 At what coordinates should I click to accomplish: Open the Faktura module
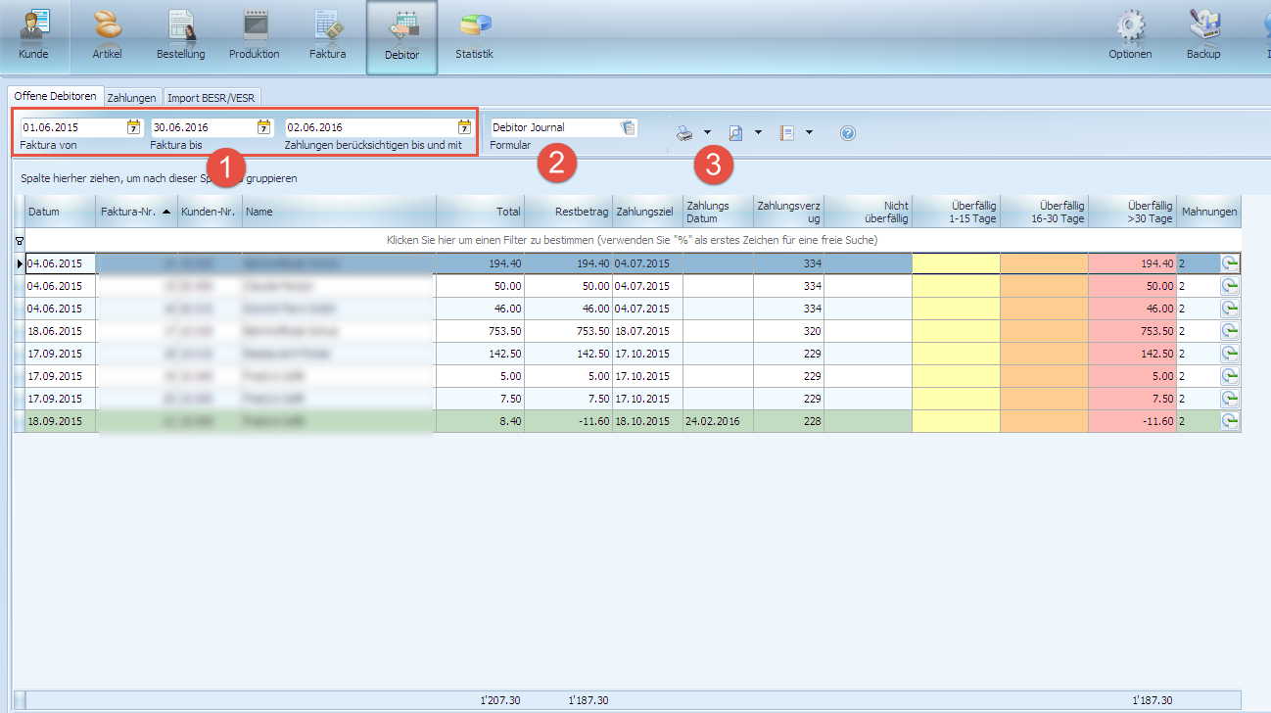328,36
